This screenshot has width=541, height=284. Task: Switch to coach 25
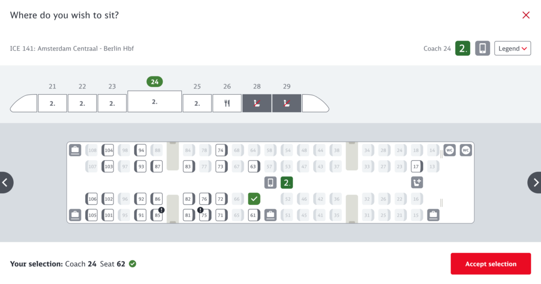pos(197,103)
